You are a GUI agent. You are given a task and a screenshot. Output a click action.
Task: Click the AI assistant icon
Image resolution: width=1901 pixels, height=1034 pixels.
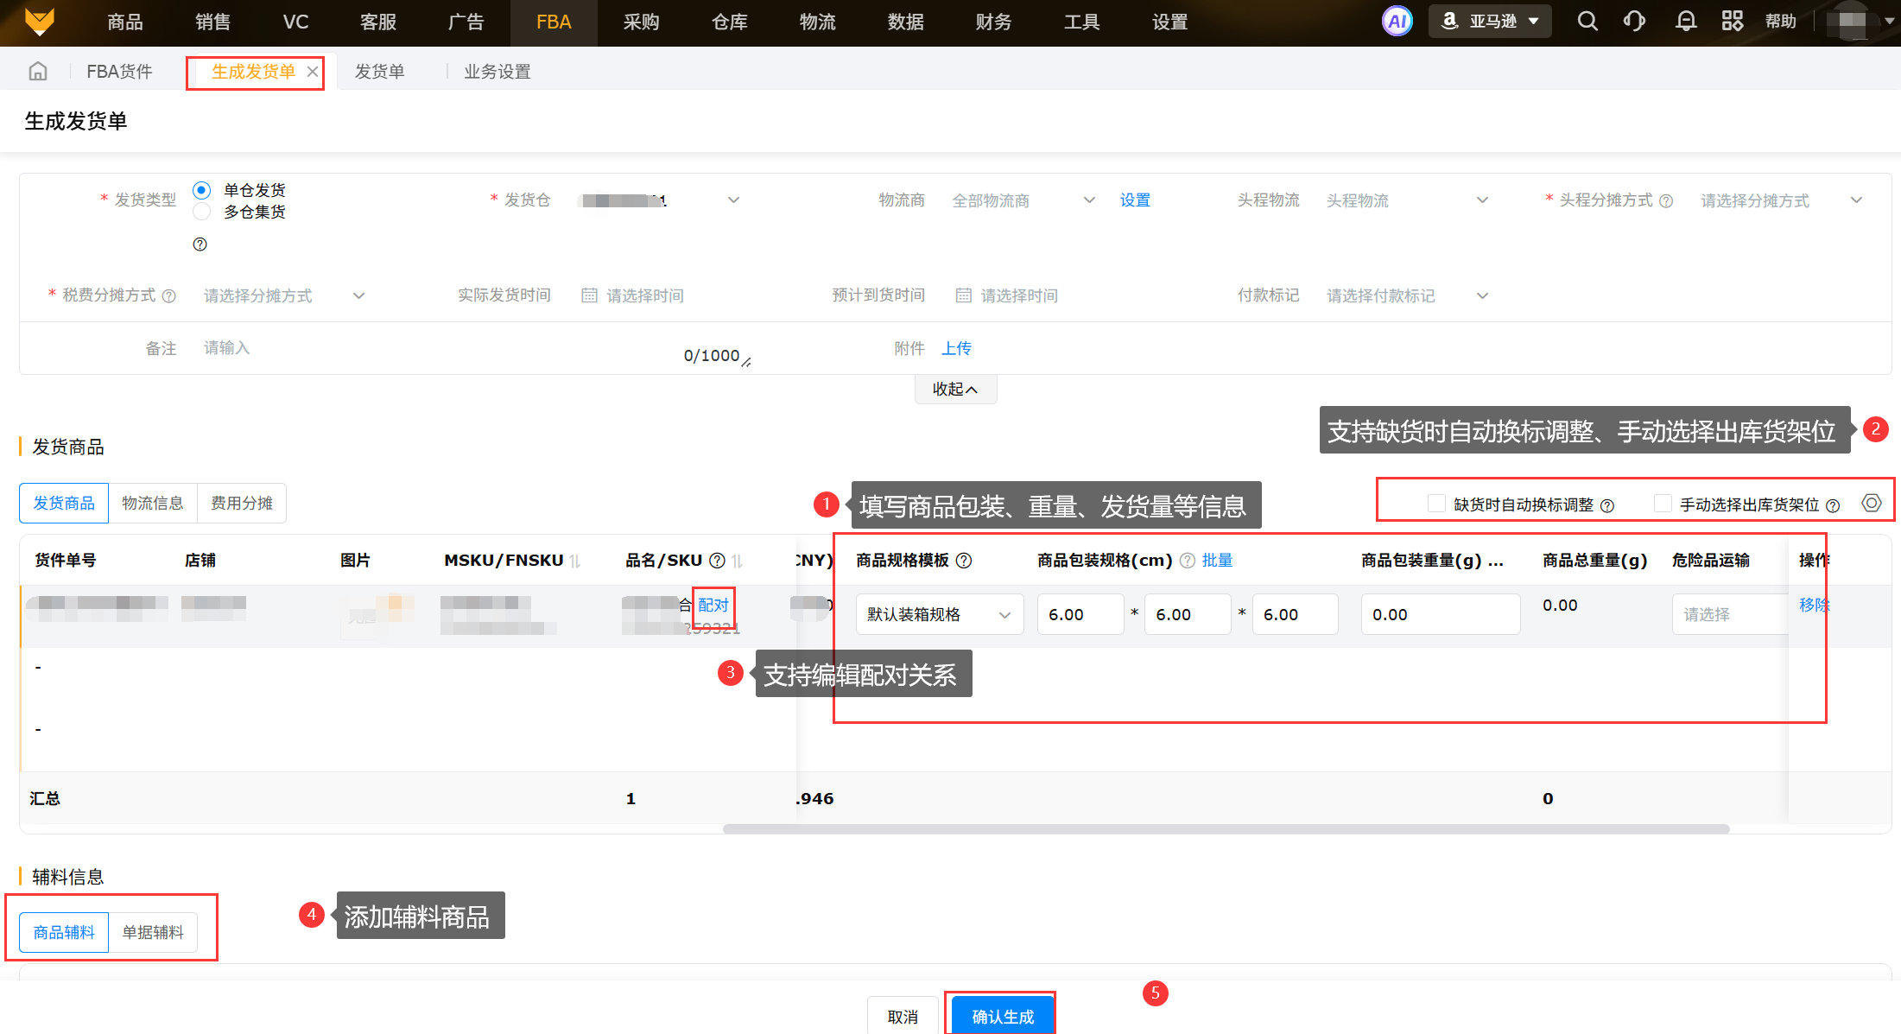[1397, 22]
